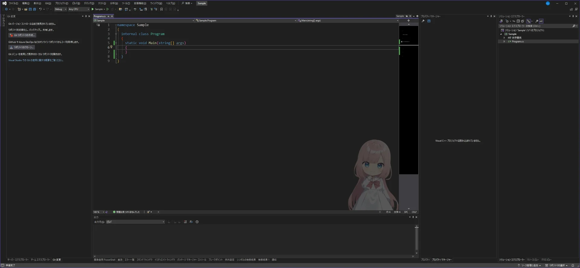Switch to the エラー一覧 tab
This screenshot has height=268, width=580.
130,260
